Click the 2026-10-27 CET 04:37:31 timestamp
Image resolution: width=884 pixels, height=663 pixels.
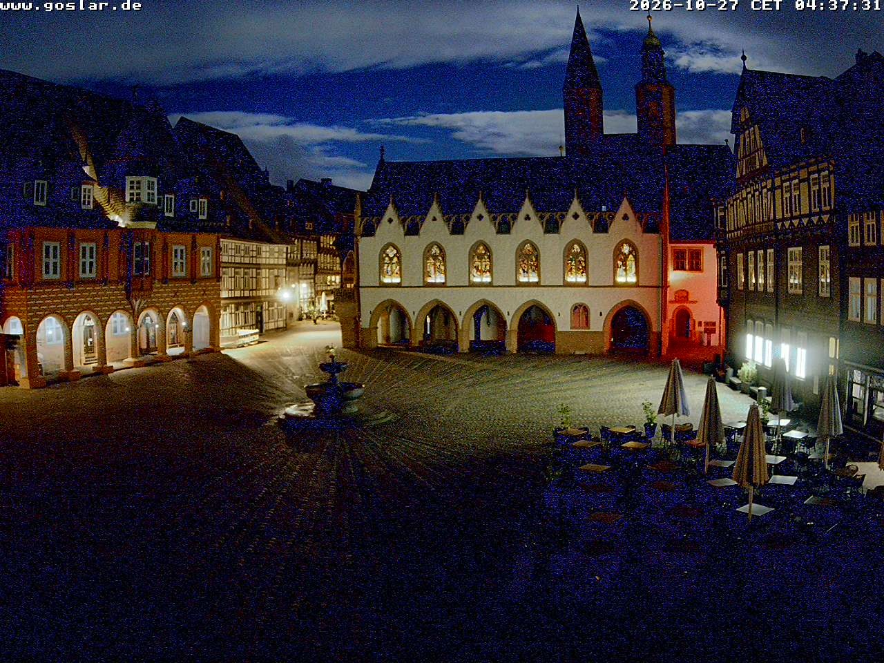756,6
